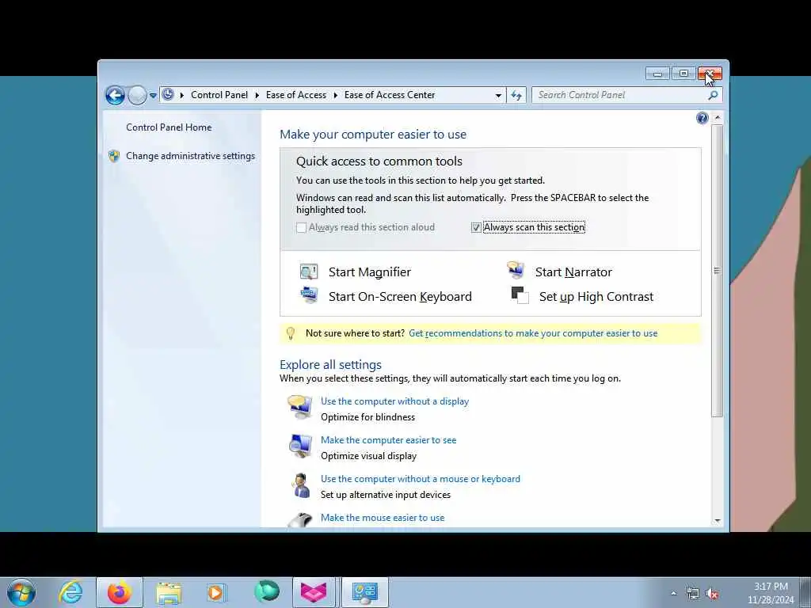The width and height of the screenshot is (811, 608).
Task: Open the Windows Start menu orb
Action: click(21, 592)
